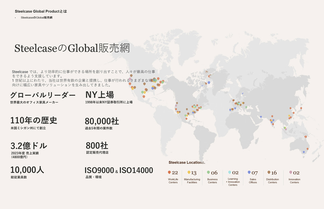Click the text 'ISO9000 & ISO14000'

point(119,171)
